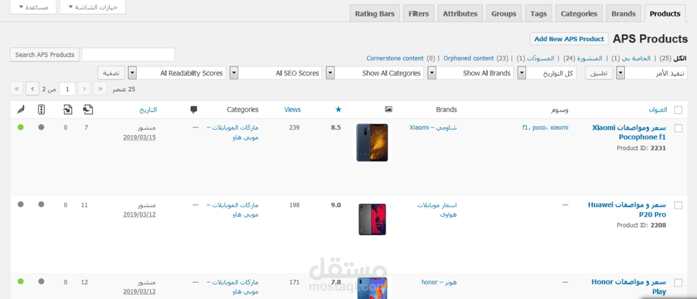Switch to the Brands tab
This screenshot has width=697, height=299.
point(623,14)
